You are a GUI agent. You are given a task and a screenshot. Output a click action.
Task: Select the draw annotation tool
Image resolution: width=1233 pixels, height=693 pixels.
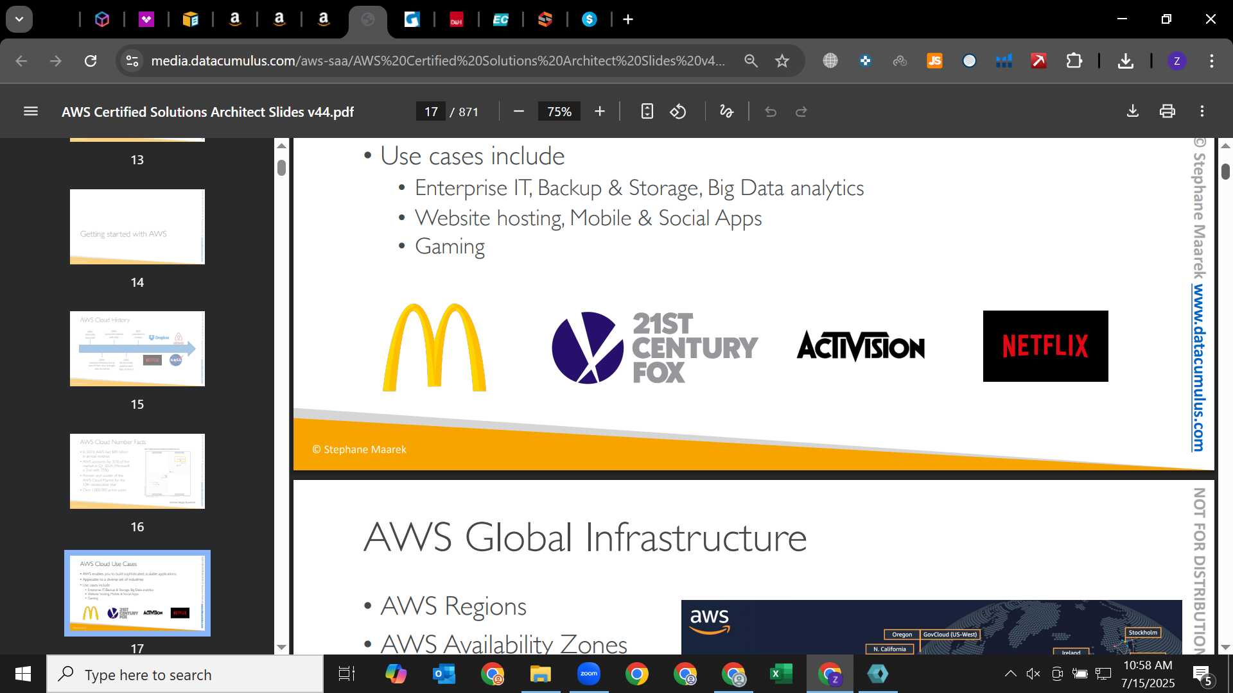[726, 112]
